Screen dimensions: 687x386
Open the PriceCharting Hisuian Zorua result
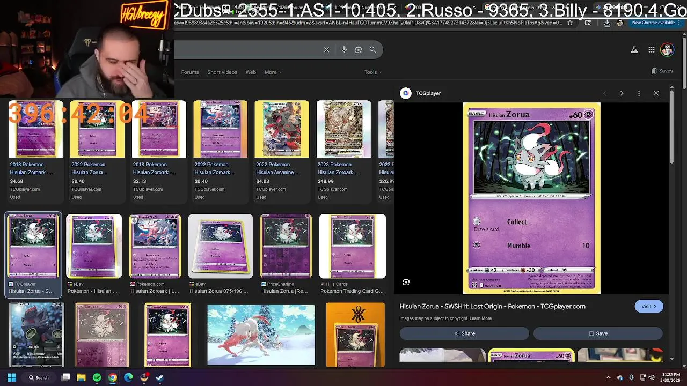(286, 254)
